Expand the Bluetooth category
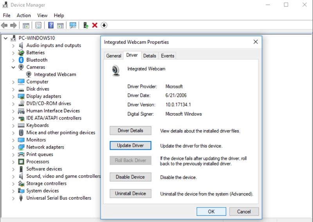Image resolution: width=313 pixels, height=222 pixels. (13, 60)
